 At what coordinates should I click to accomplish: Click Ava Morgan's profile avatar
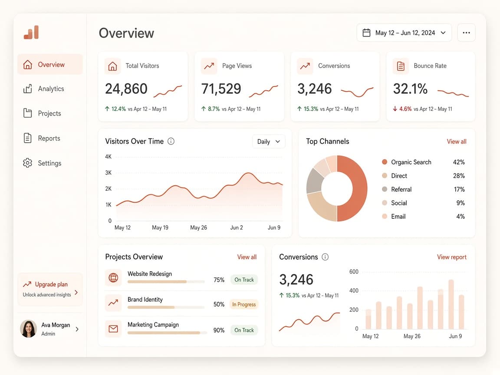(x=28, y=329)
